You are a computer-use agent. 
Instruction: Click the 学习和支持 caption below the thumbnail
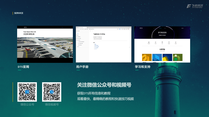143,67
